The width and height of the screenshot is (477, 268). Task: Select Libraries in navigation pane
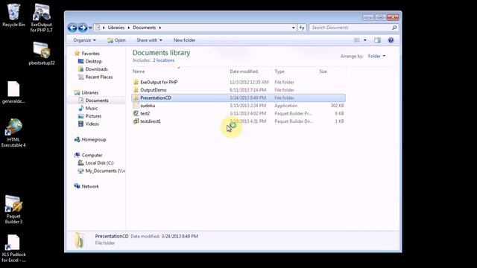click(x=89, y=92)
